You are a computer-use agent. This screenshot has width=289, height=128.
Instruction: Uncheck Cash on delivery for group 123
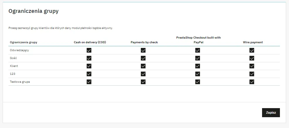89,74
